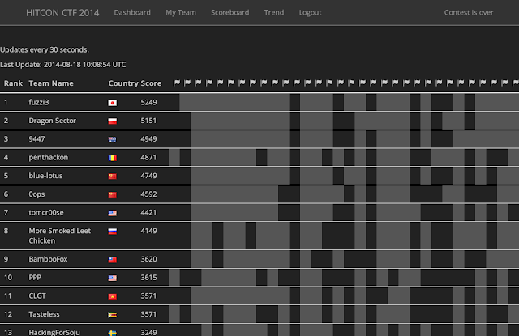Go to My Team page
Viewport: 519px width, 336px height.
click(x=181, y=13)
